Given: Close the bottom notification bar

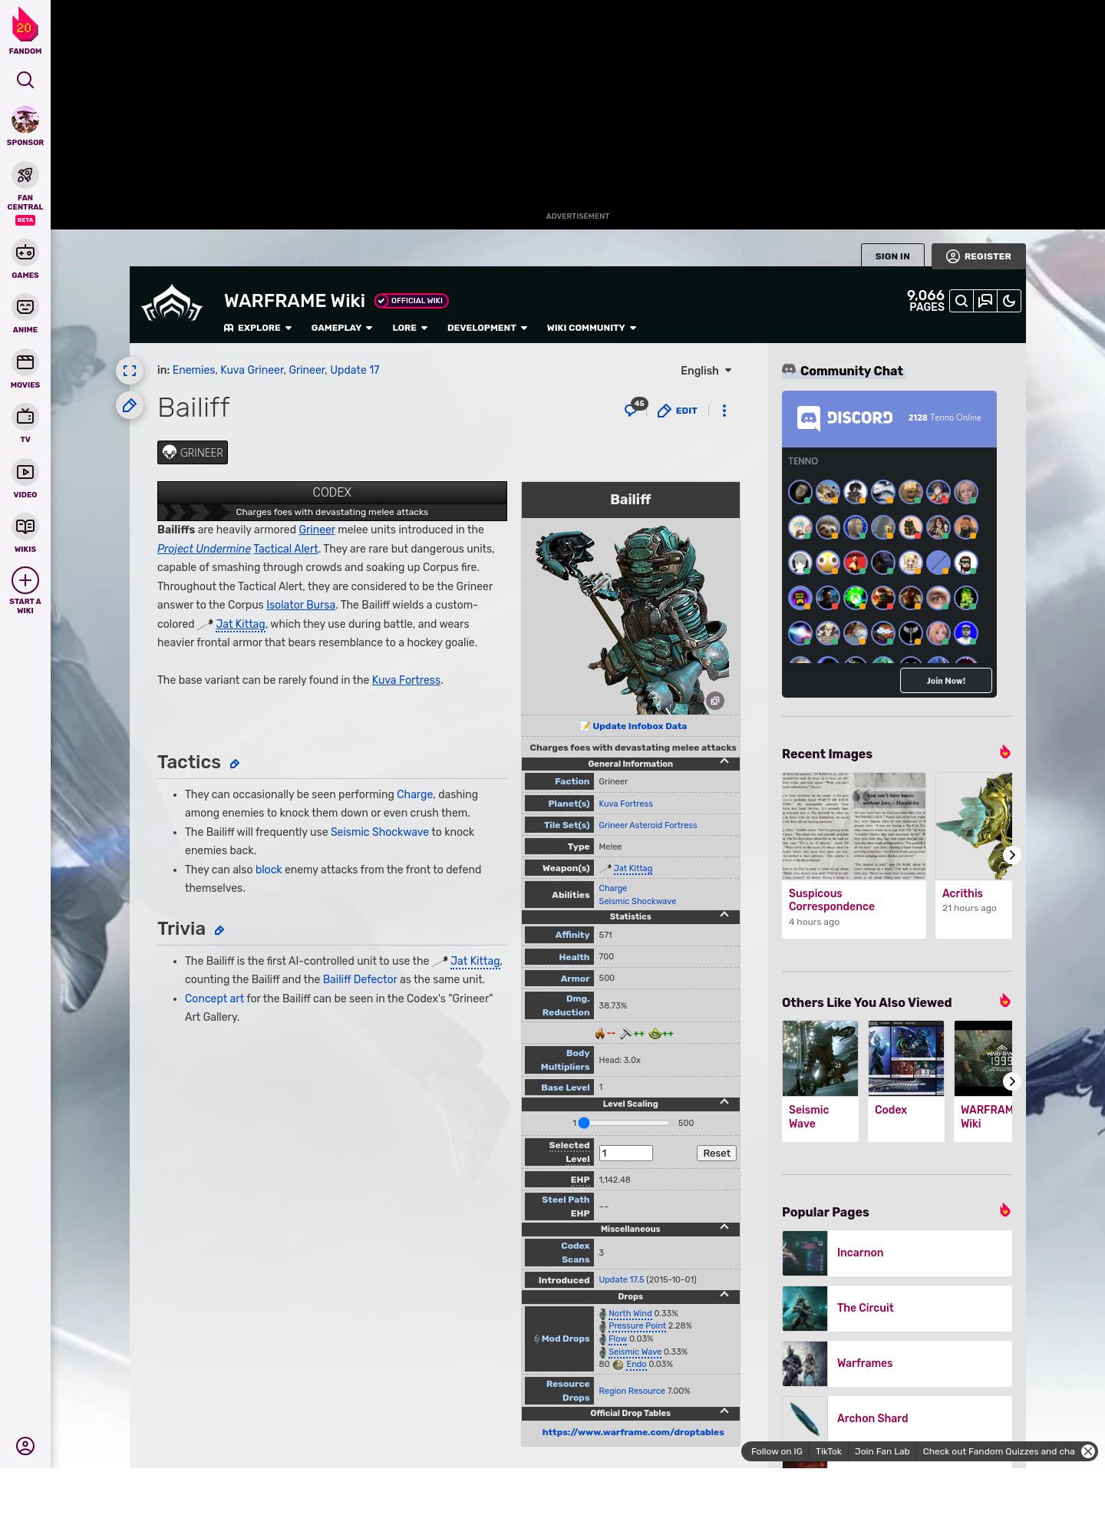Looking at the screenshot, I should coord(1088,1451).
